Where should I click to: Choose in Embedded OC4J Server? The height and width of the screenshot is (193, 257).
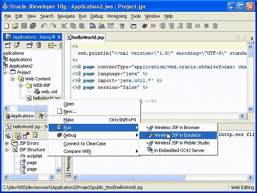click(x=178, y=150)
